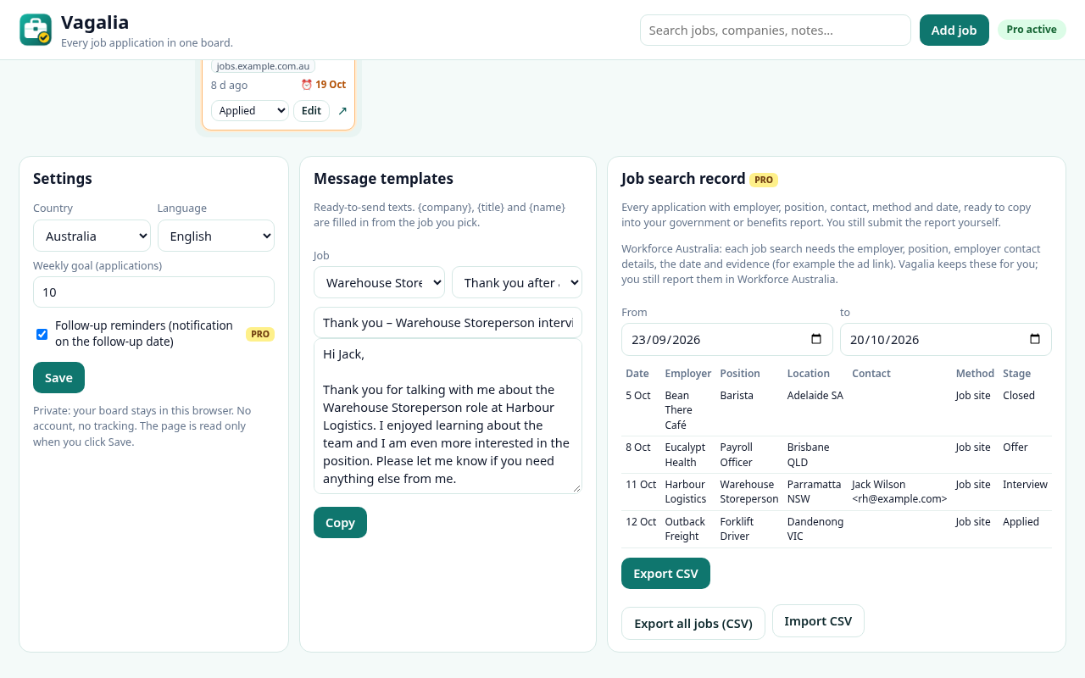Open the Applied status dropdown on the job card
The height and width of the screenshot is (678, 1085).
250,111
